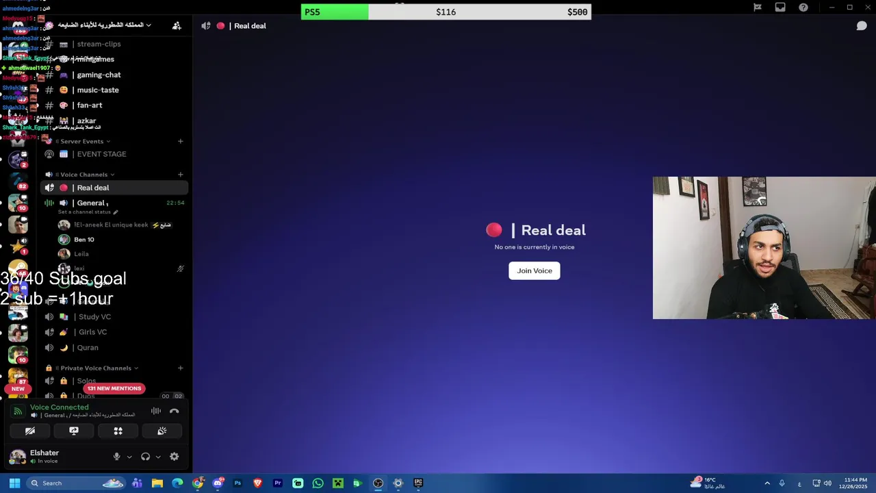Viewport: 876px width, 493px height.
Task: Open the weather widget in taskbar
Action: coord(708,483)
